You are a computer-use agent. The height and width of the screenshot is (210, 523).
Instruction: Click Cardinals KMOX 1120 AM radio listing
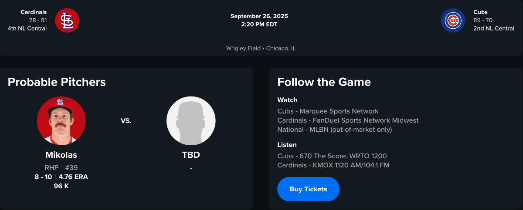(333, 165)
